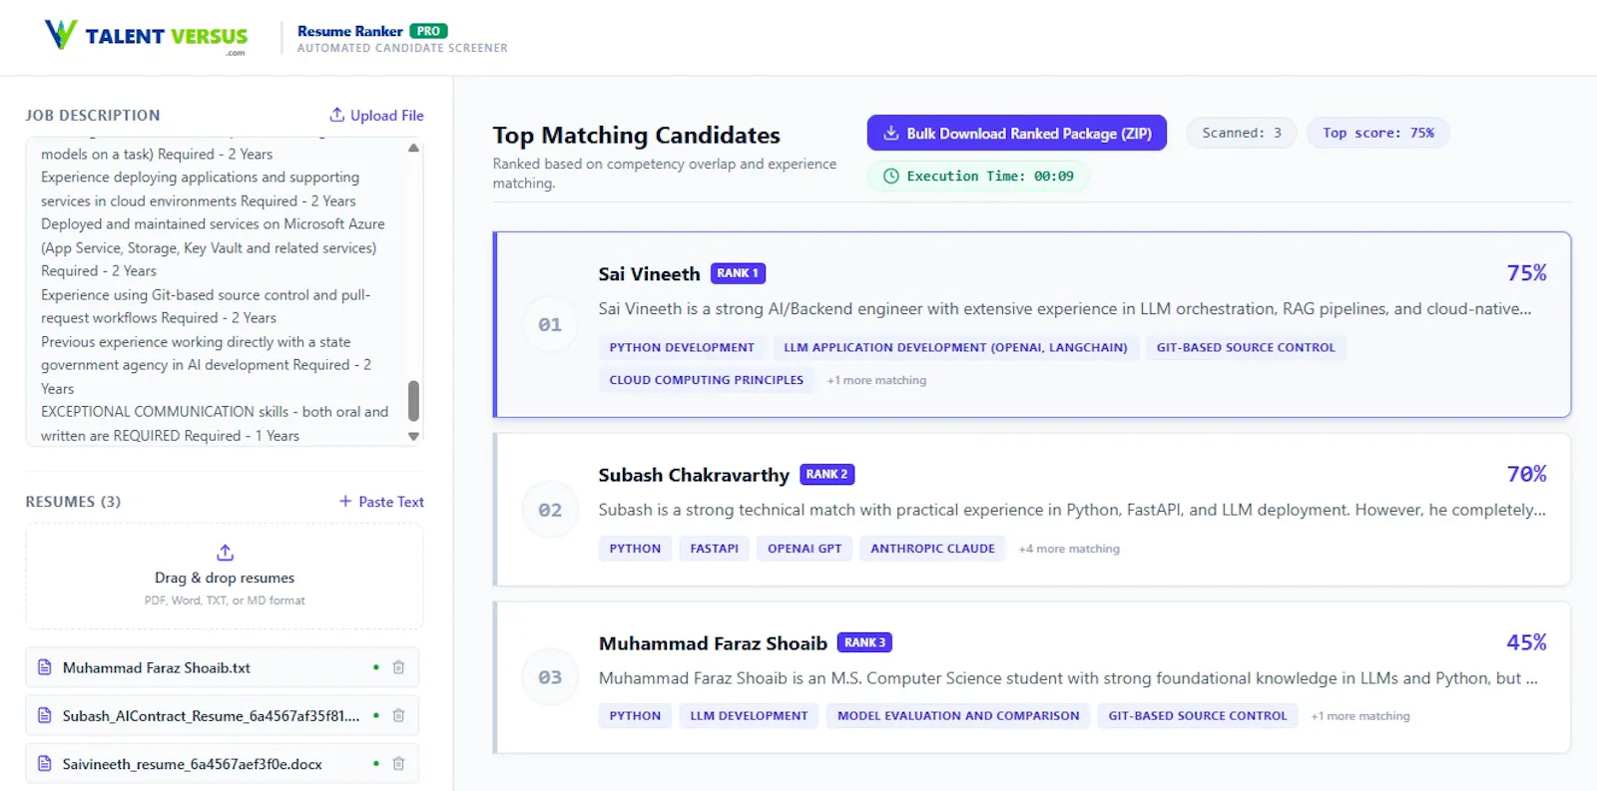Click the ANTHROPIC CLAUDE skill tag

[x=932, y=549]
